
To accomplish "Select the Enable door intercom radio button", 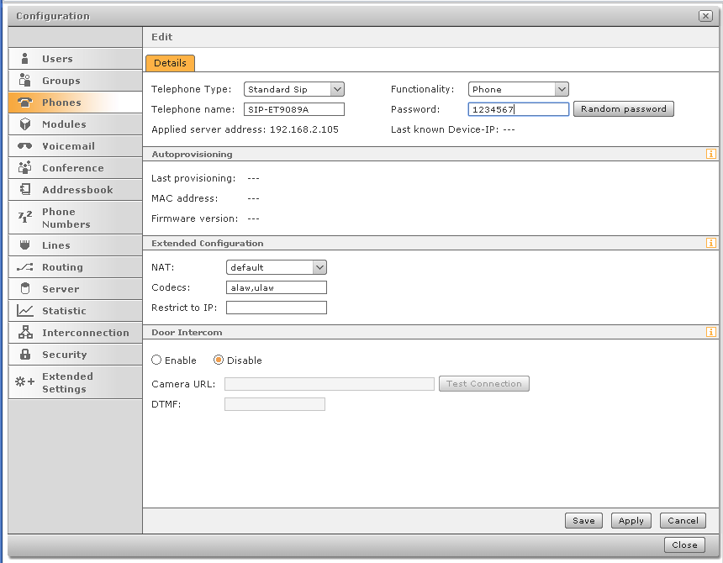I will [x=156, y=360].
